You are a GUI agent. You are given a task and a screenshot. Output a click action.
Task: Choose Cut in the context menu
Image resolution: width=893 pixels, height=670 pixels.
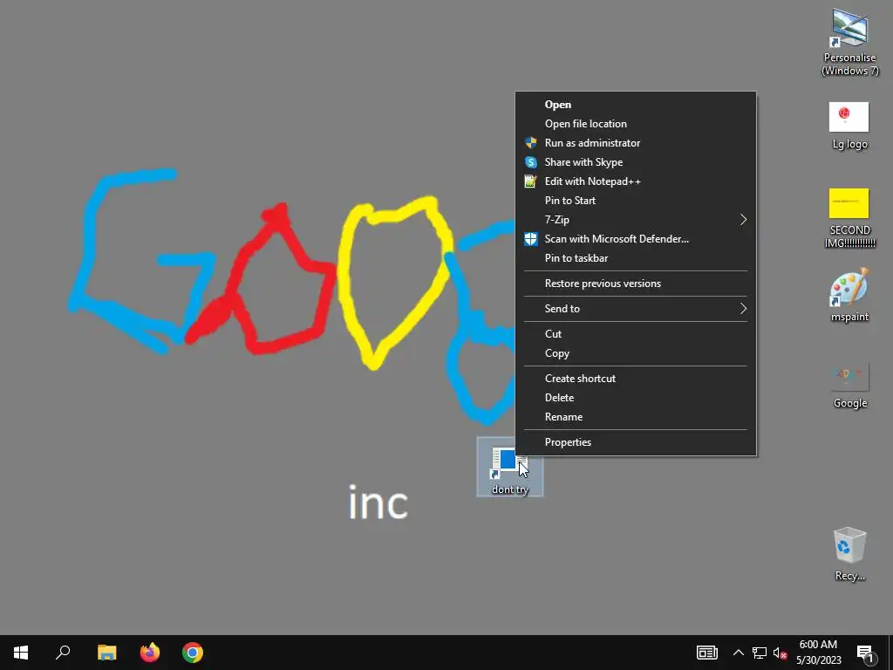click(636, 334)
